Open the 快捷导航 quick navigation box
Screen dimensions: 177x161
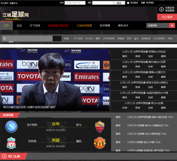[x=158, y=25]
